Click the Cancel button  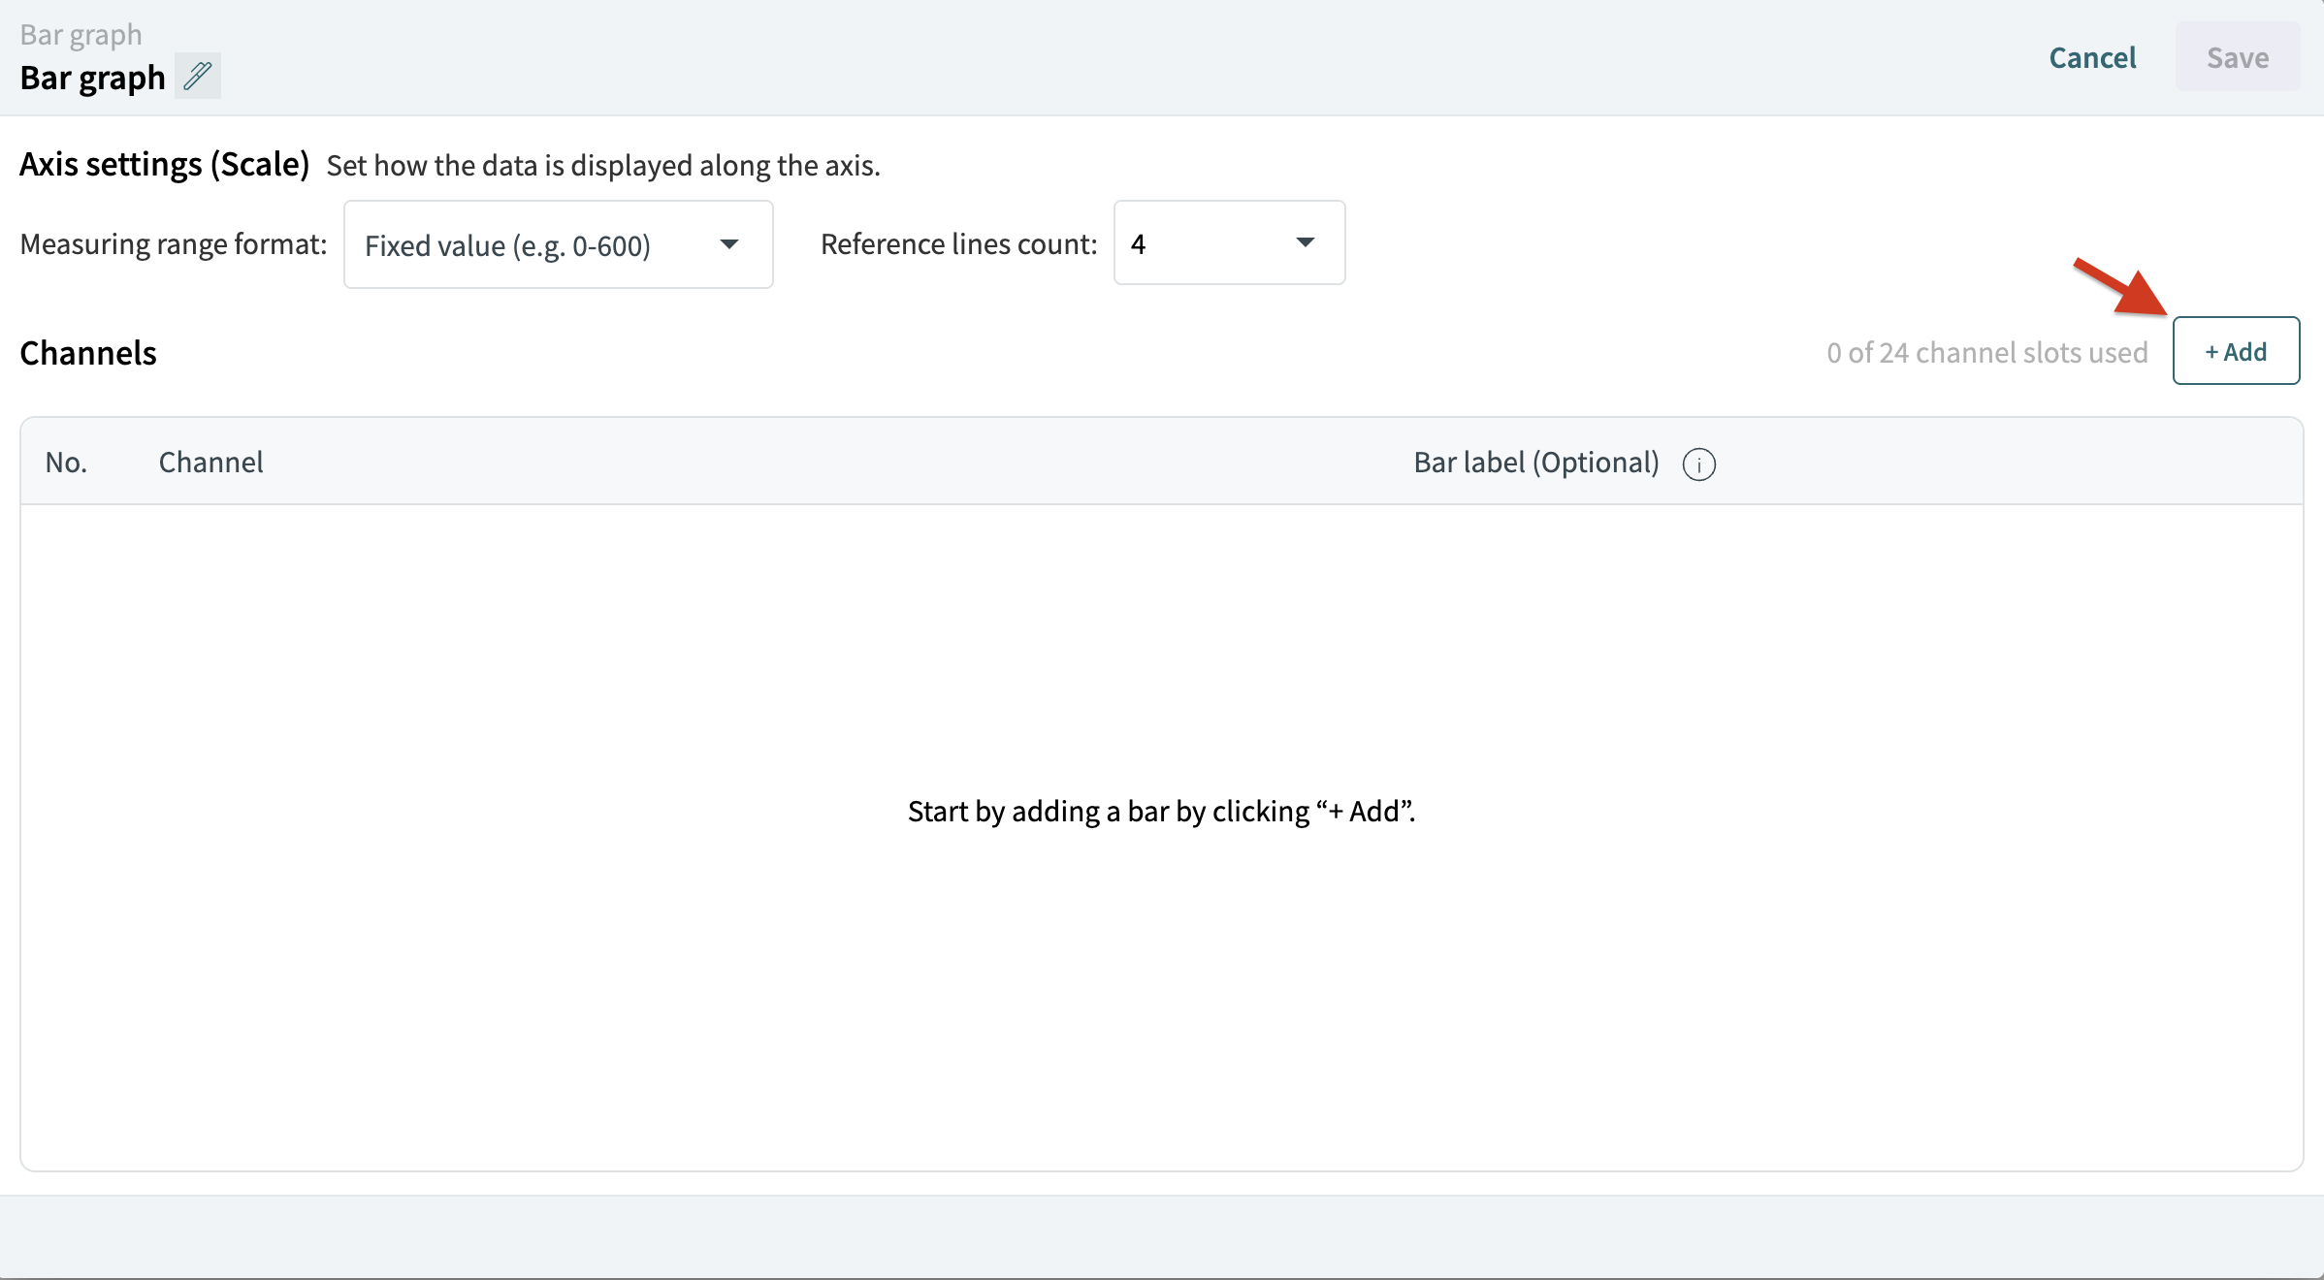pos(2092,57)
